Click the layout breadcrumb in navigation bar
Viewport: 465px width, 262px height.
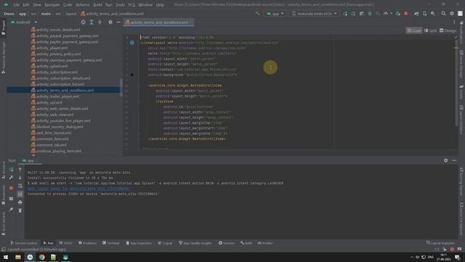[x=71, y=14]
